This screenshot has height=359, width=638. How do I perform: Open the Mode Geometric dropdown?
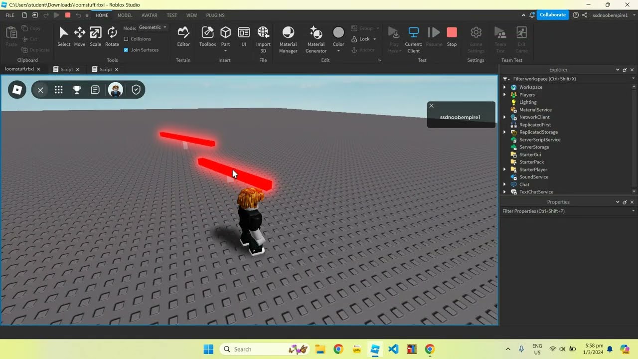(153, 27)
